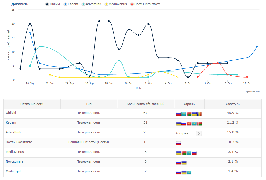Image resolution: width=266 pixels, height=180 pixels.
Task: Click the Russia flag in the Oblivki row
Action: [x=179, y=114]
